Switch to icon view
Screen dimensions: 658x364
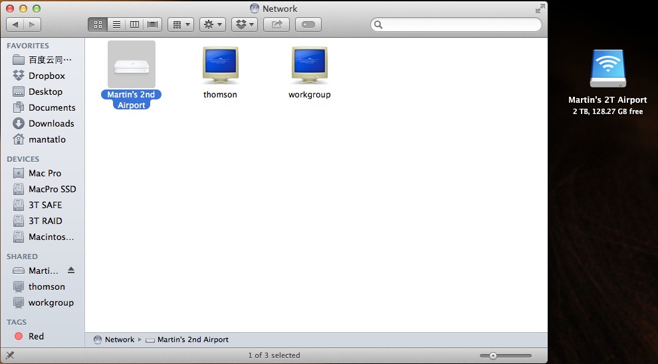click(x=98, y=25)
